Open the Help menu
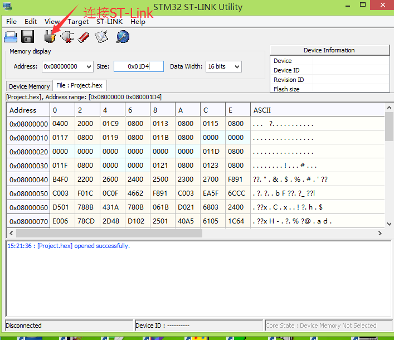Screen dimensions: 394x340 coord(138,22)
